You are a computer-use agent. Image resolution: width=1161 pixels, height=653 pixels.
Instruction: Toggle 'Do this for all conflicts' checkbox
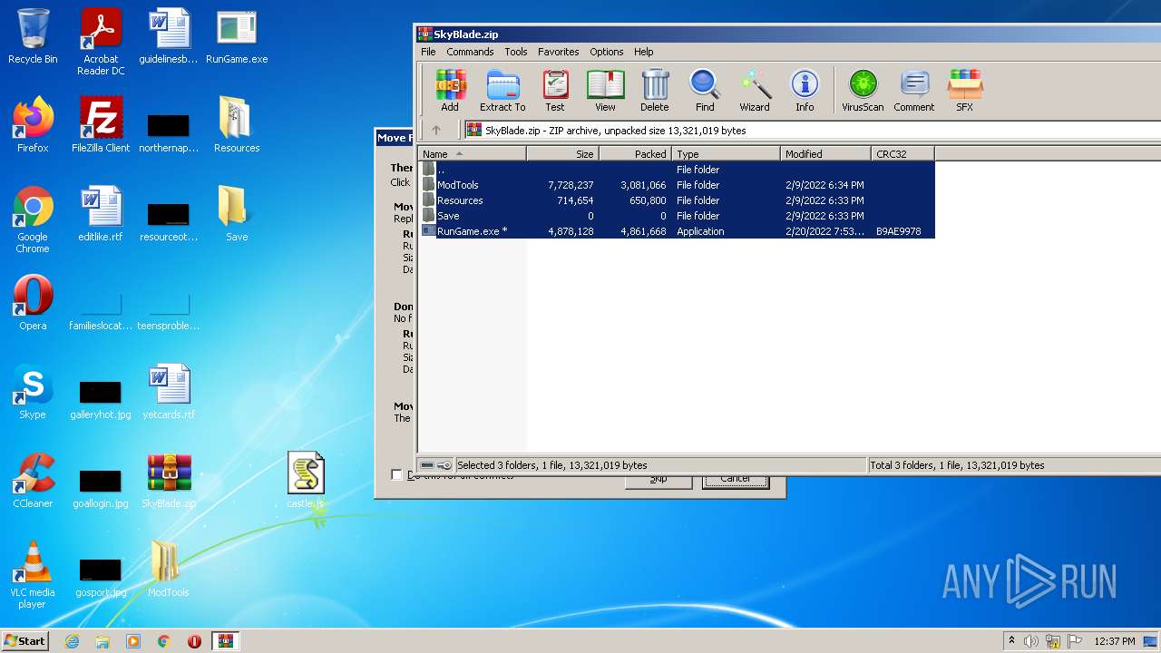tap(396, 474)
